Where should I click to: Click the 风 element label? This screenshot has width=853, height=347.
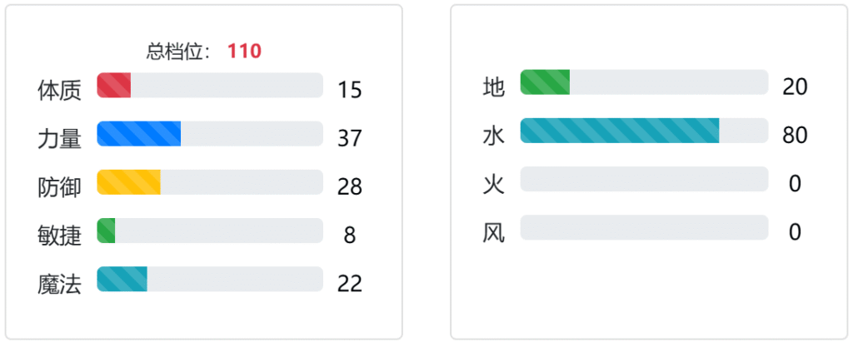pos(493,232)
